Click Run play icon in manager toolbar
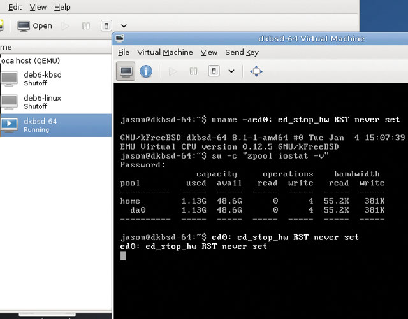408x319 pixels. tap(65, 26)
